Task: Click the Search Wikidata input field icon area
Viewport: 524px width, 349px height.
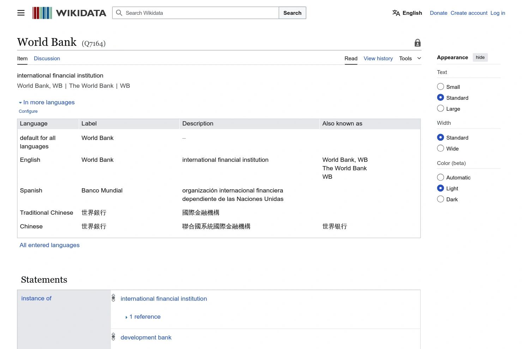Action: tap(119, 13)
